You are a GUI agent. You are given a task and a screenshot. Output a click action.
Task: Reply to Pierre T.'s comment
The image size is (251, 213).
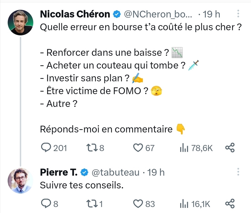point(46,204)
